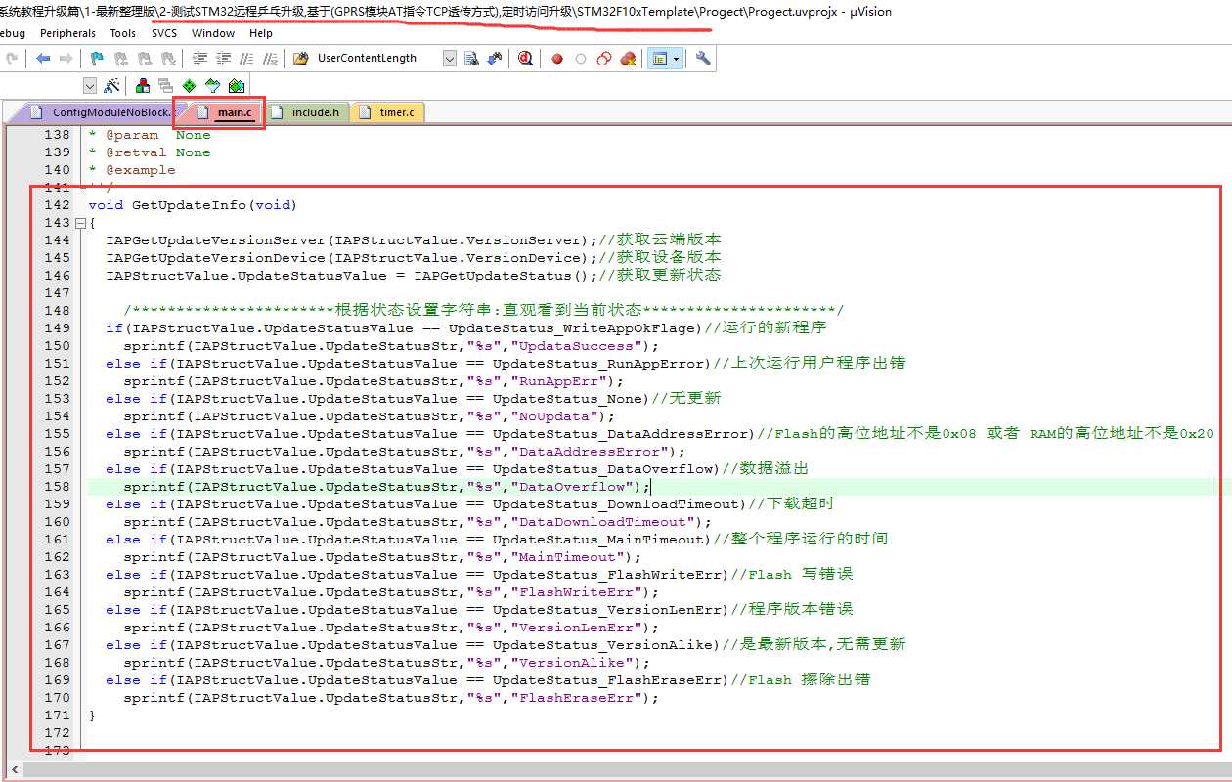Indent the selected lines
This screenshot has height=782, width=1232.
click(199, 59)
